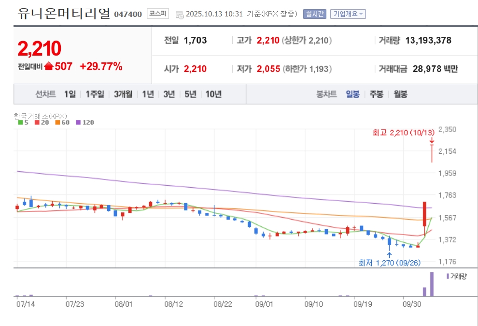Select the 일봉 daily candle chart
Viewport: 478px width, 326px height.
(353, 94)
